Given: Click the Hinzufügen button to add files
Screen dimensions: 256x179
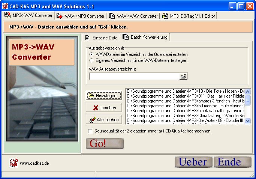Looking at the screenshot, I should click(104, 96).
